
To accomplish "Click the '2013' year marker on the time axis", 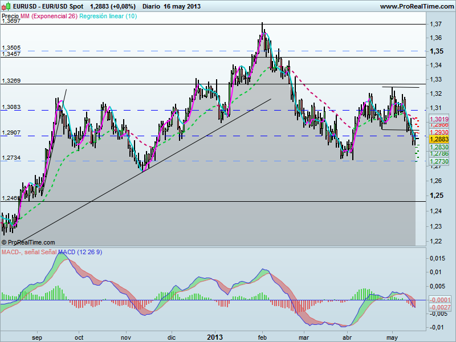I will coord(215,337).
